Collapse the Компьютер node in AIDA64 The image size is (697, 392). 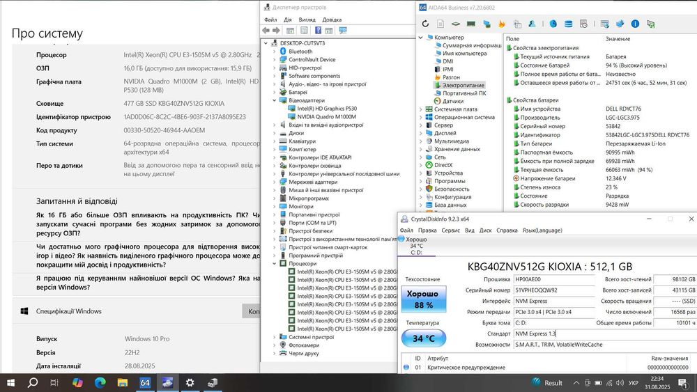coord(420,38)
